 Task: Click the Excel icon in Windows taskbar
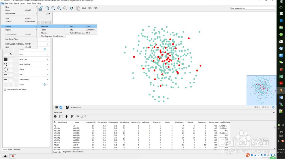pos(281,76)
